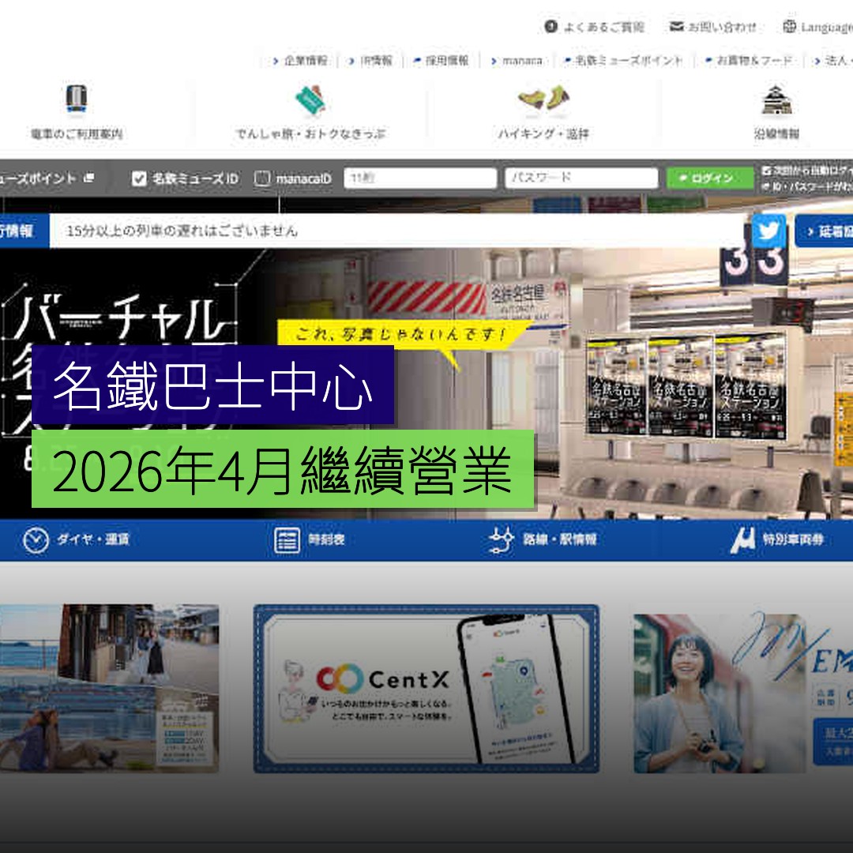Image resolution: width=853 pixels, height=853 pixels.
Task: Click the password input field
Action: click(581, 178)
